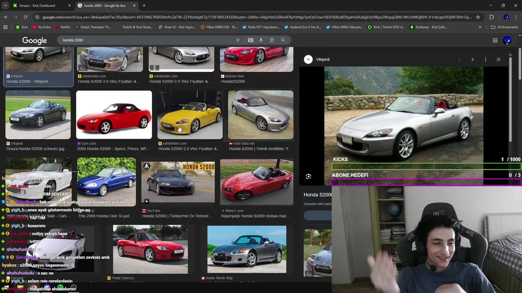Viewport: 522px width, 293px height.
Task: Expand the hidden bookmarks chevron
Action: (480, 27)
